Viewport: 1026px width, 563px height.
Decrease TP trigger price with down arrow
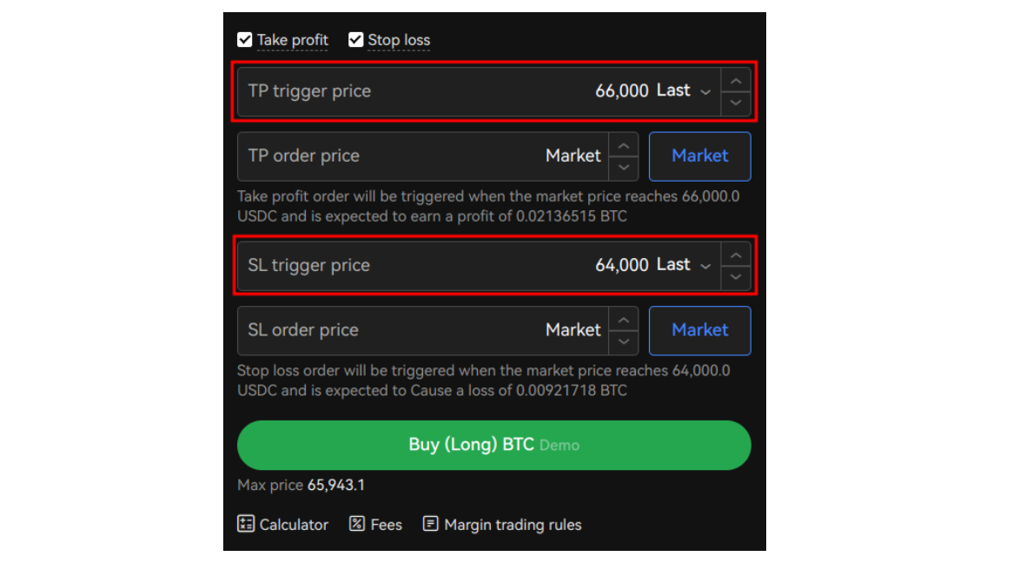pyautogui.click(x=736, y=103)
